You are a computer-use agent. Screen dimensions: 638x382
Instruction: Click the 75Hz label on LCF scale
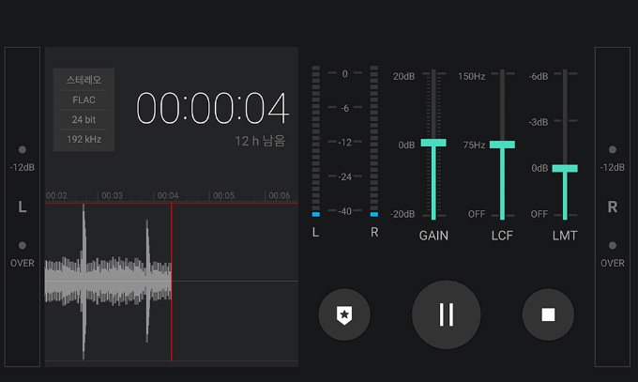tap(474, 145)
